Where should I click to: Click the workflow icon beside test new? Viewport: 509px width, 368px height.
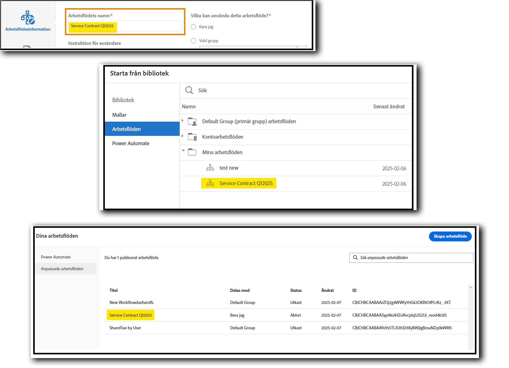[x=210, y=168]
